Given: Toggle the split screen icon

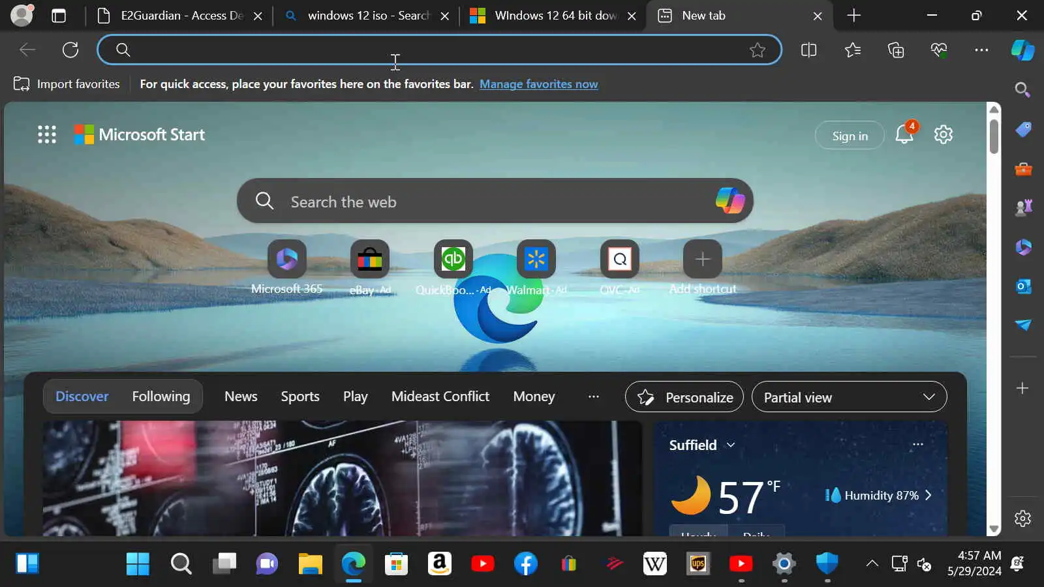Looking at the screenshot, I should (808, 50).
